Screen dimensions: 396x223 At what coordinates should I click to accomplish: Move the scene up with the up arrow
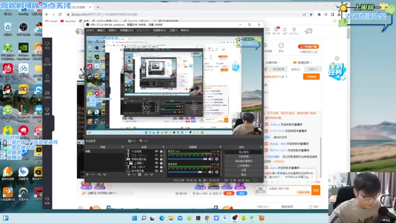coord(99,174)
